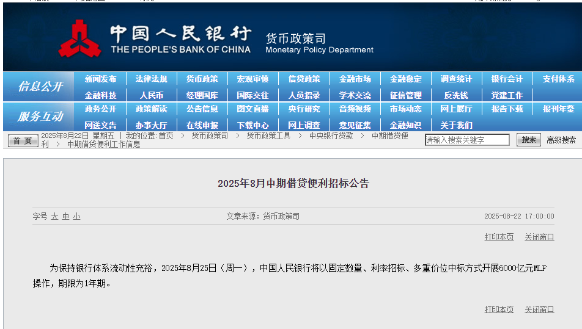The height and width of the screenshot is (329, 582).
Task: Select the 下载中心 menu item
Action: [252, 125]
